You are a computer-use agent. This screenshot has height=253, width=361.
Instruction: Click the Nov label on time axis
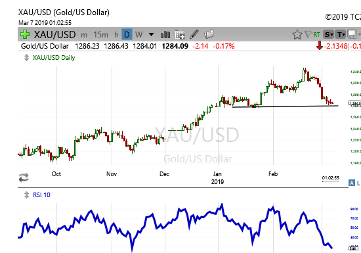tap(112, 174)
